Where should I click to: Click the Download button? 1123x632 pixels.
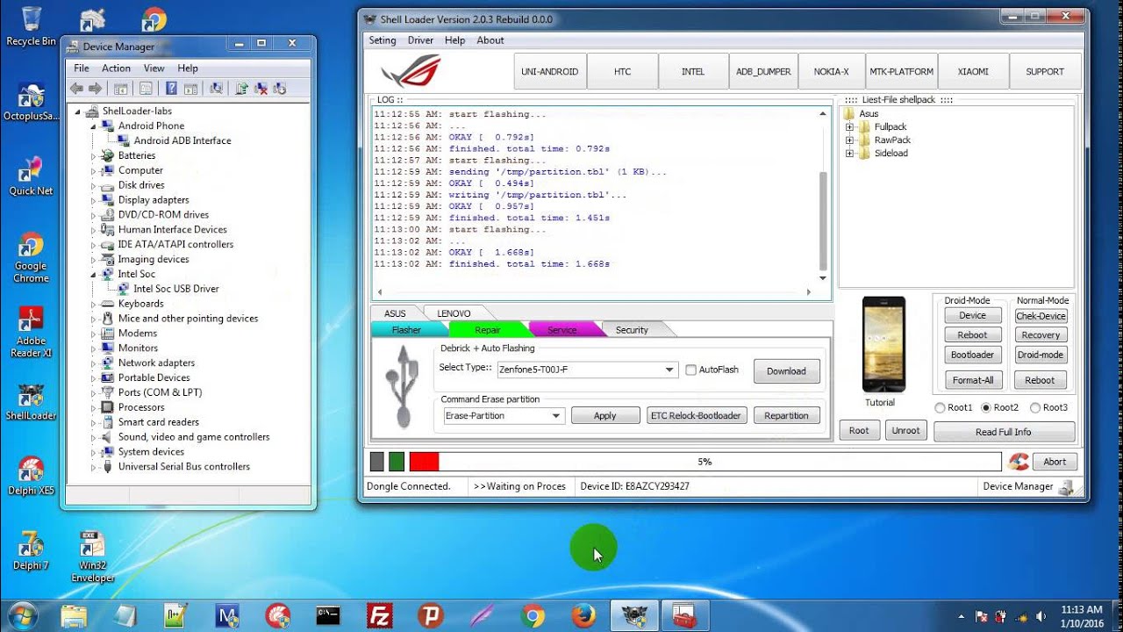787,371
